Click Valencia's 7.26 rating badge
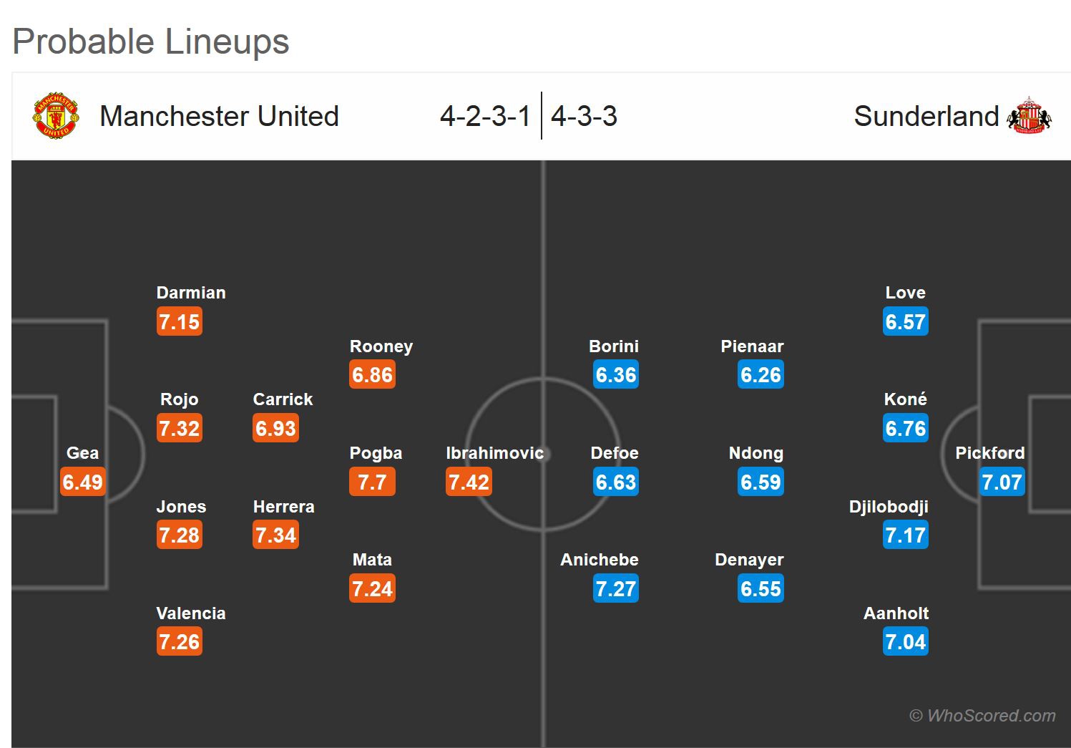This screenshot has width=1071, height=748. click(179, 642)
